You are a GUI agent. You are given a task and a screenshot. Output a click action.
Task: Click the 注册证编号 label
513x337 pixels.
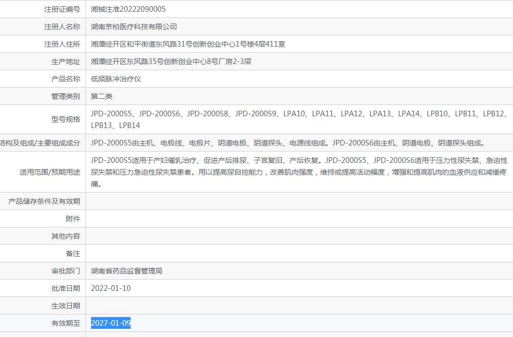pos(62,9)
